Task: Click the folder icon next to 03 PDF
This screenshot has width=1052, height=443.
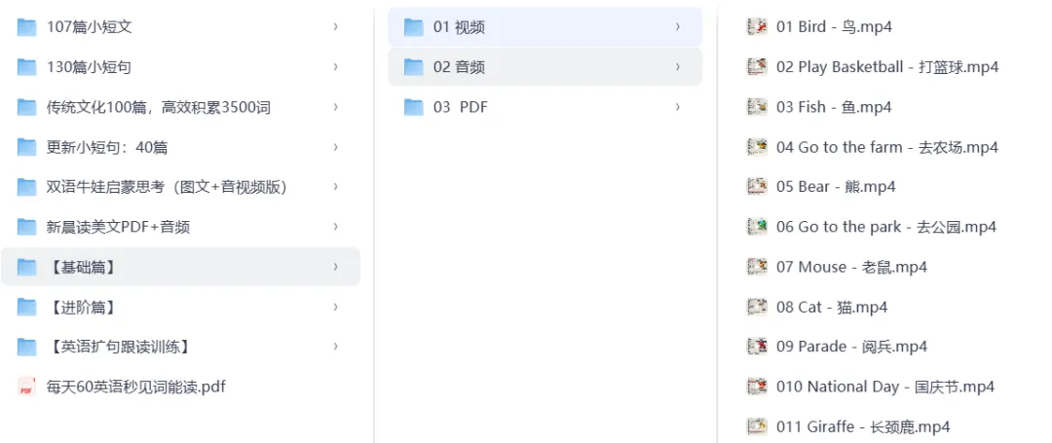Action: coord(413,107)
